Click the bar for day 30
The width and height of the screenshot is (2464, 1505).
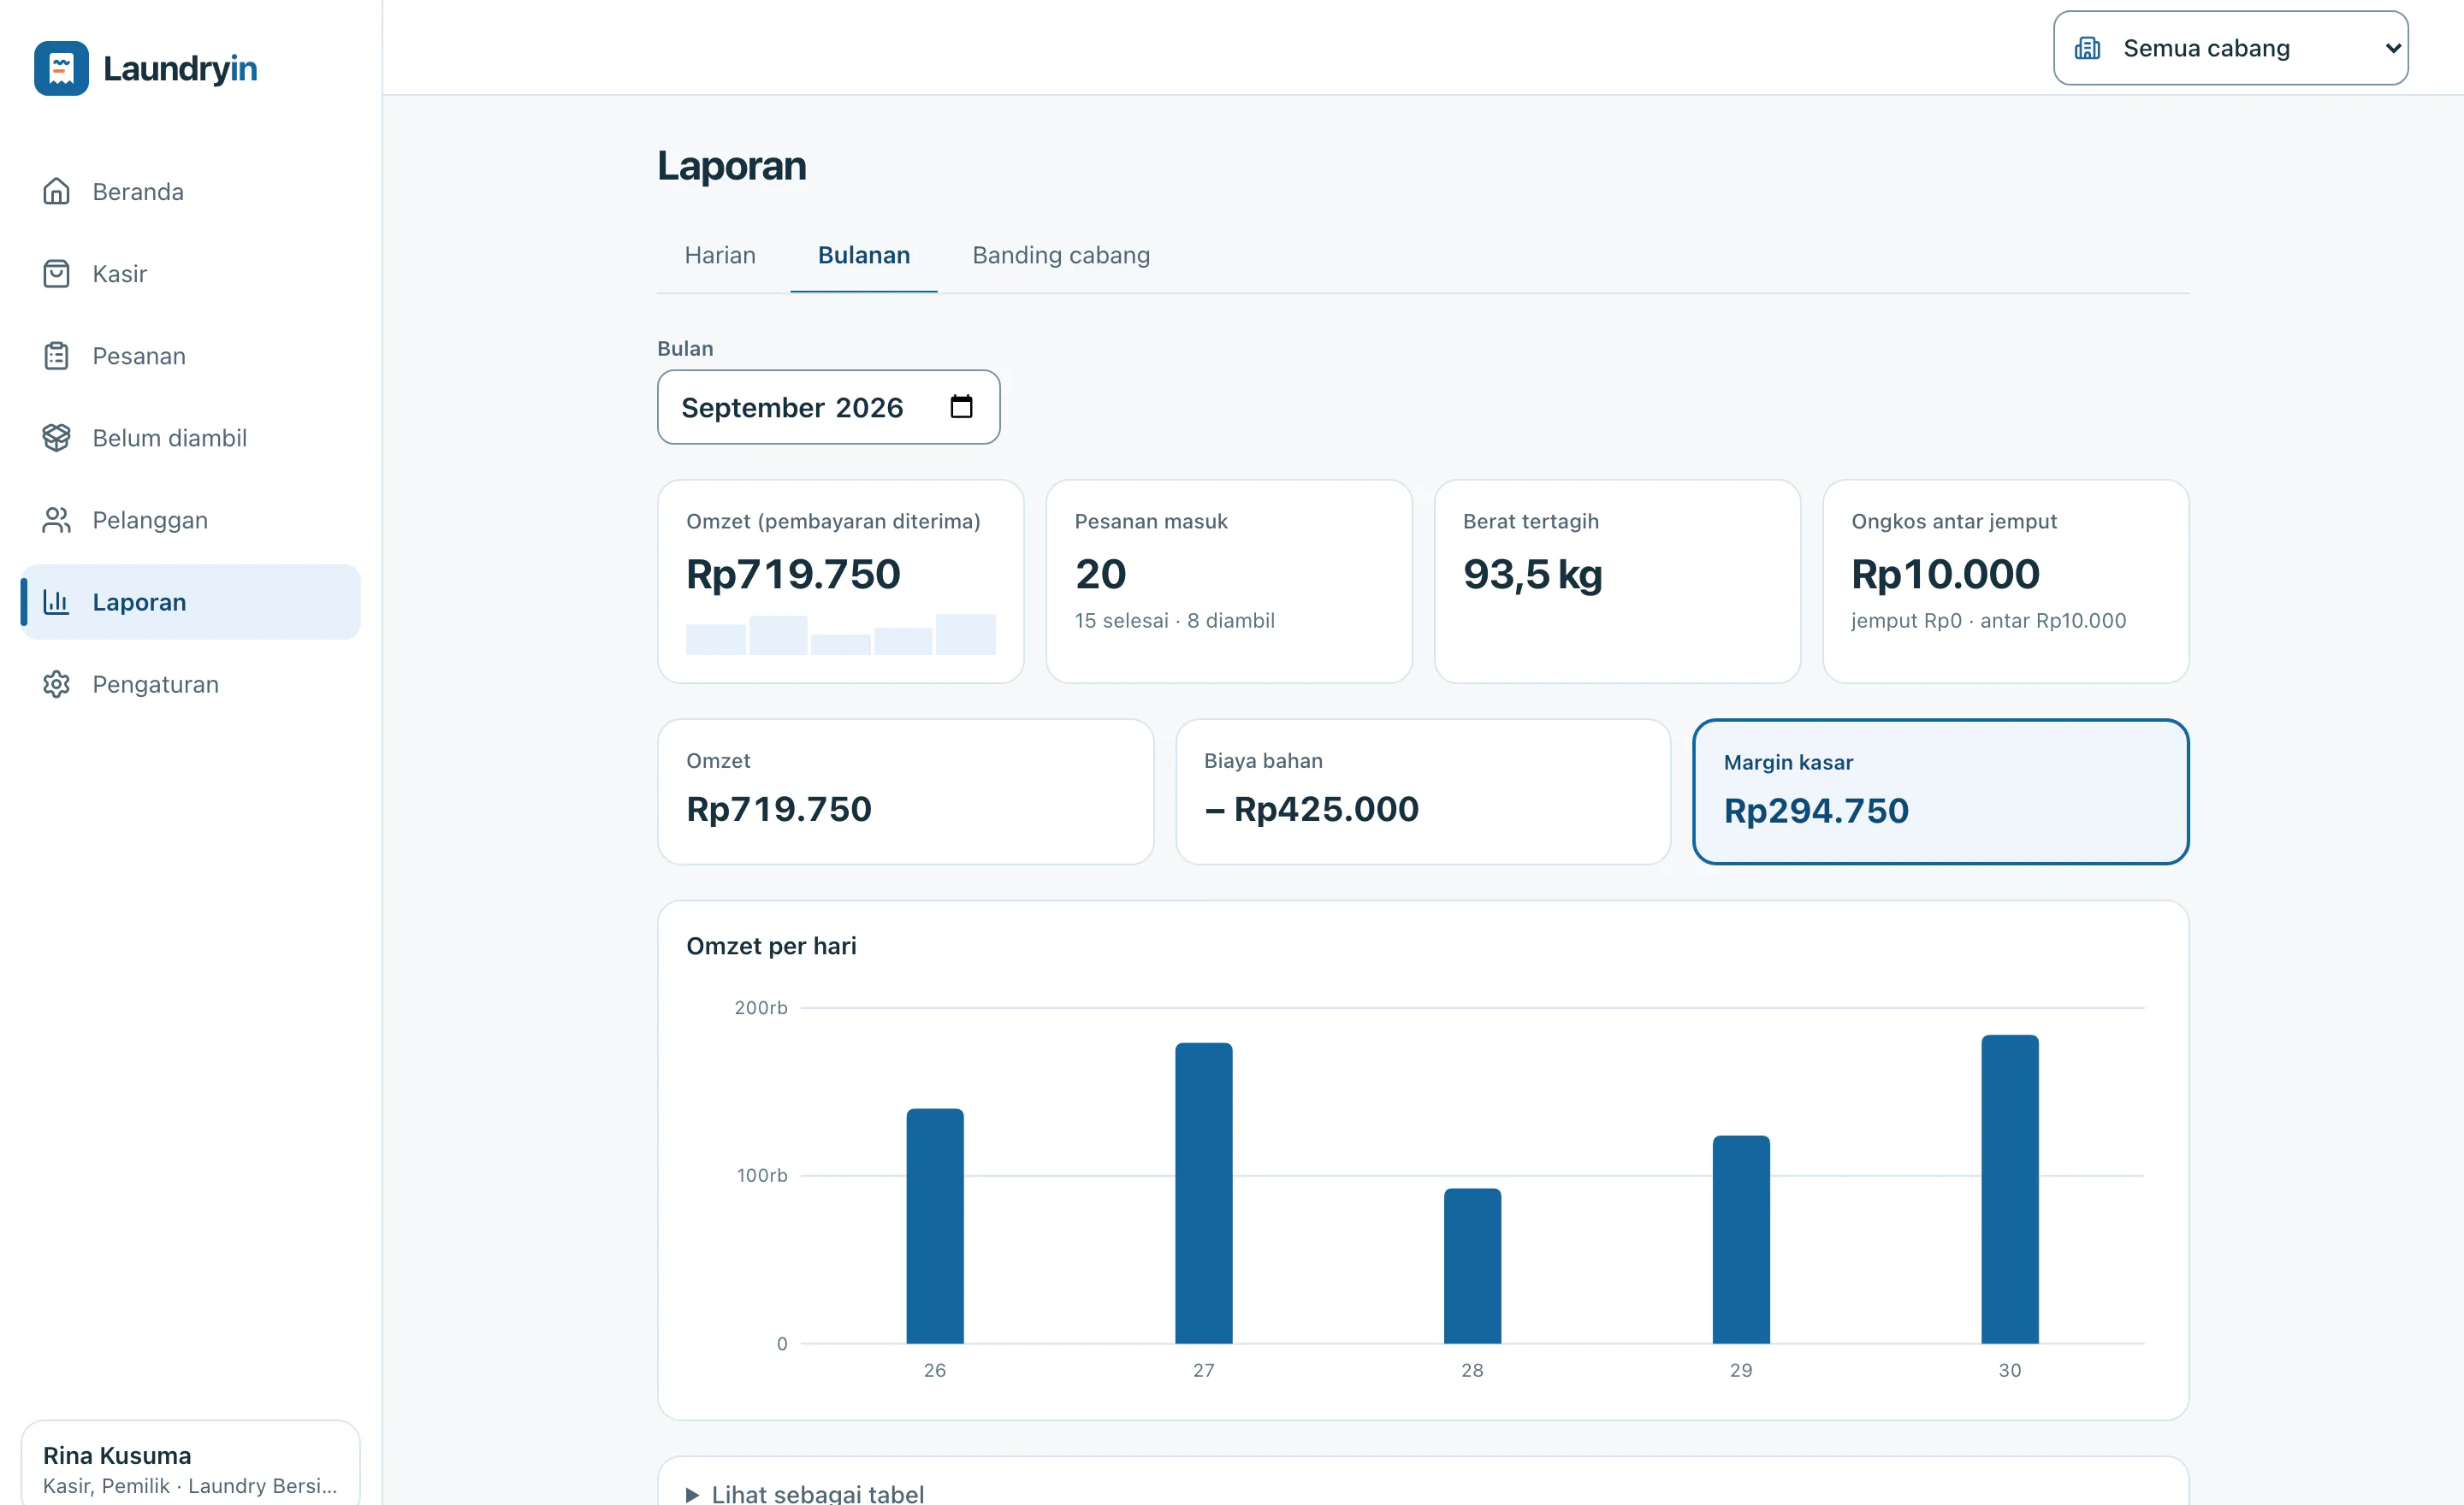pyautogui.click(x=2010, y=1189)
